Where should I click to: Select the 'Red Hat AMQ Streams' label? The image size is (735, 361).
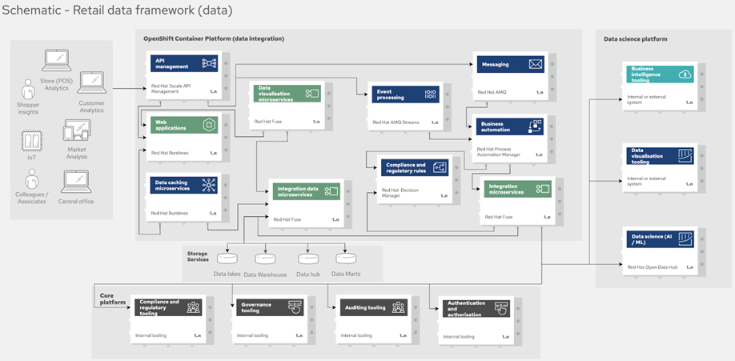pos(396,122)
